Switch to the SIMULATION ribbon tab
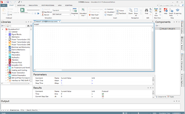The height and width of the screenshot is (114, 185). point(33,5)
